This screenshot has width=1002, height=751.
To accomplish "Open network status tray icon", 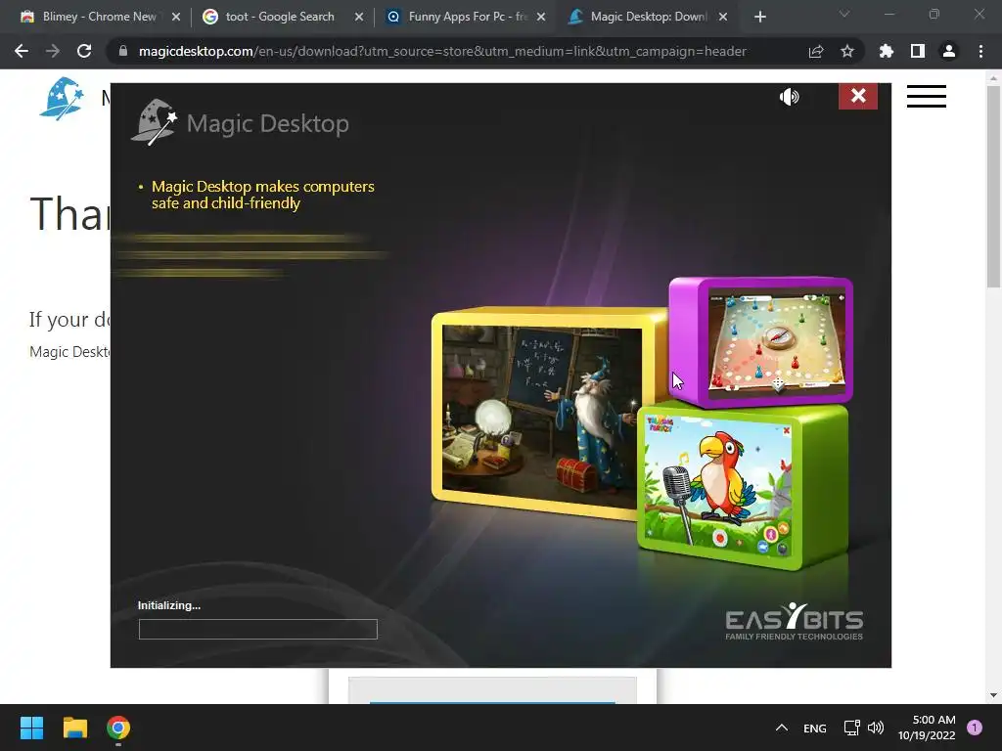I will (x=852, y=728).
